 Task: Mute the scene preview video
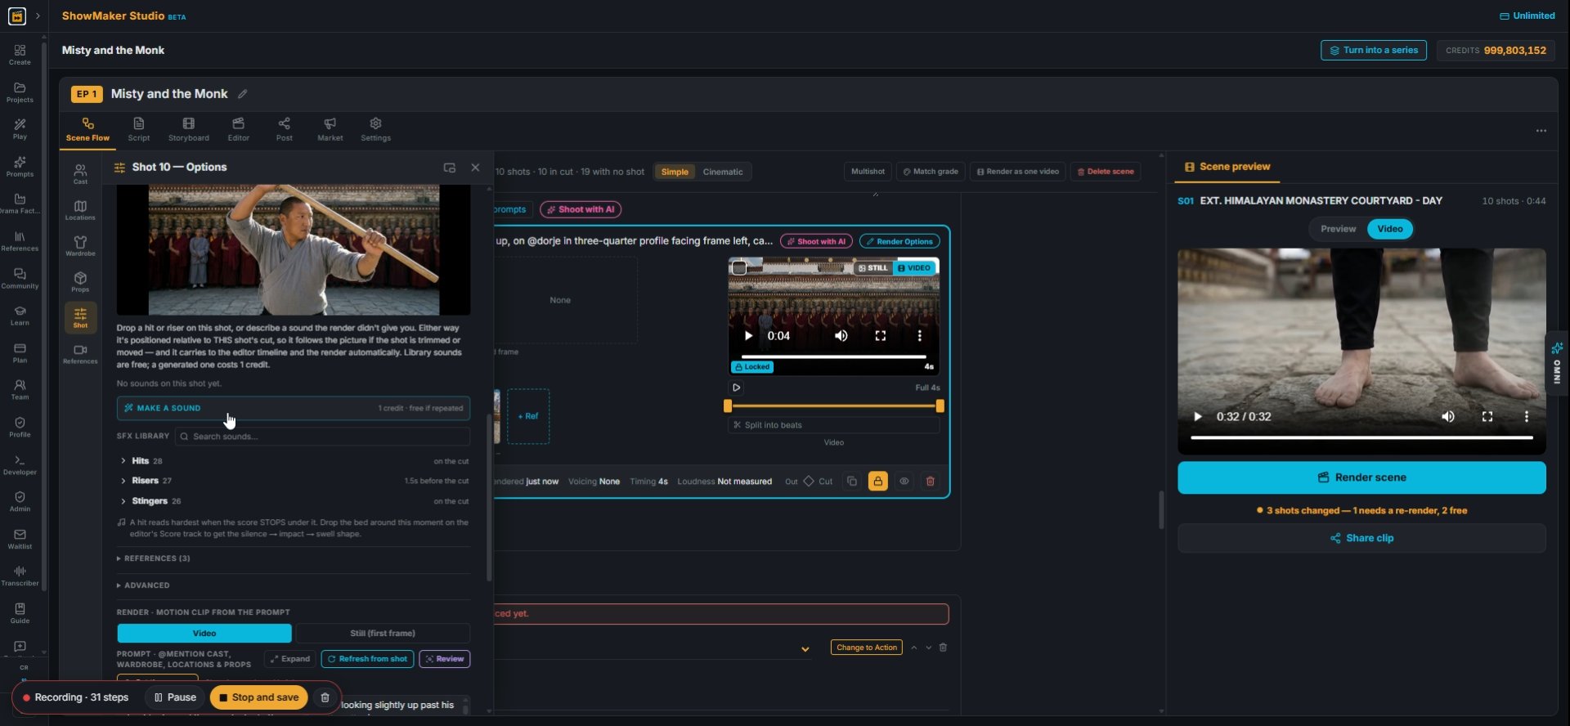pyautogui.click(x=1447, y=417)
